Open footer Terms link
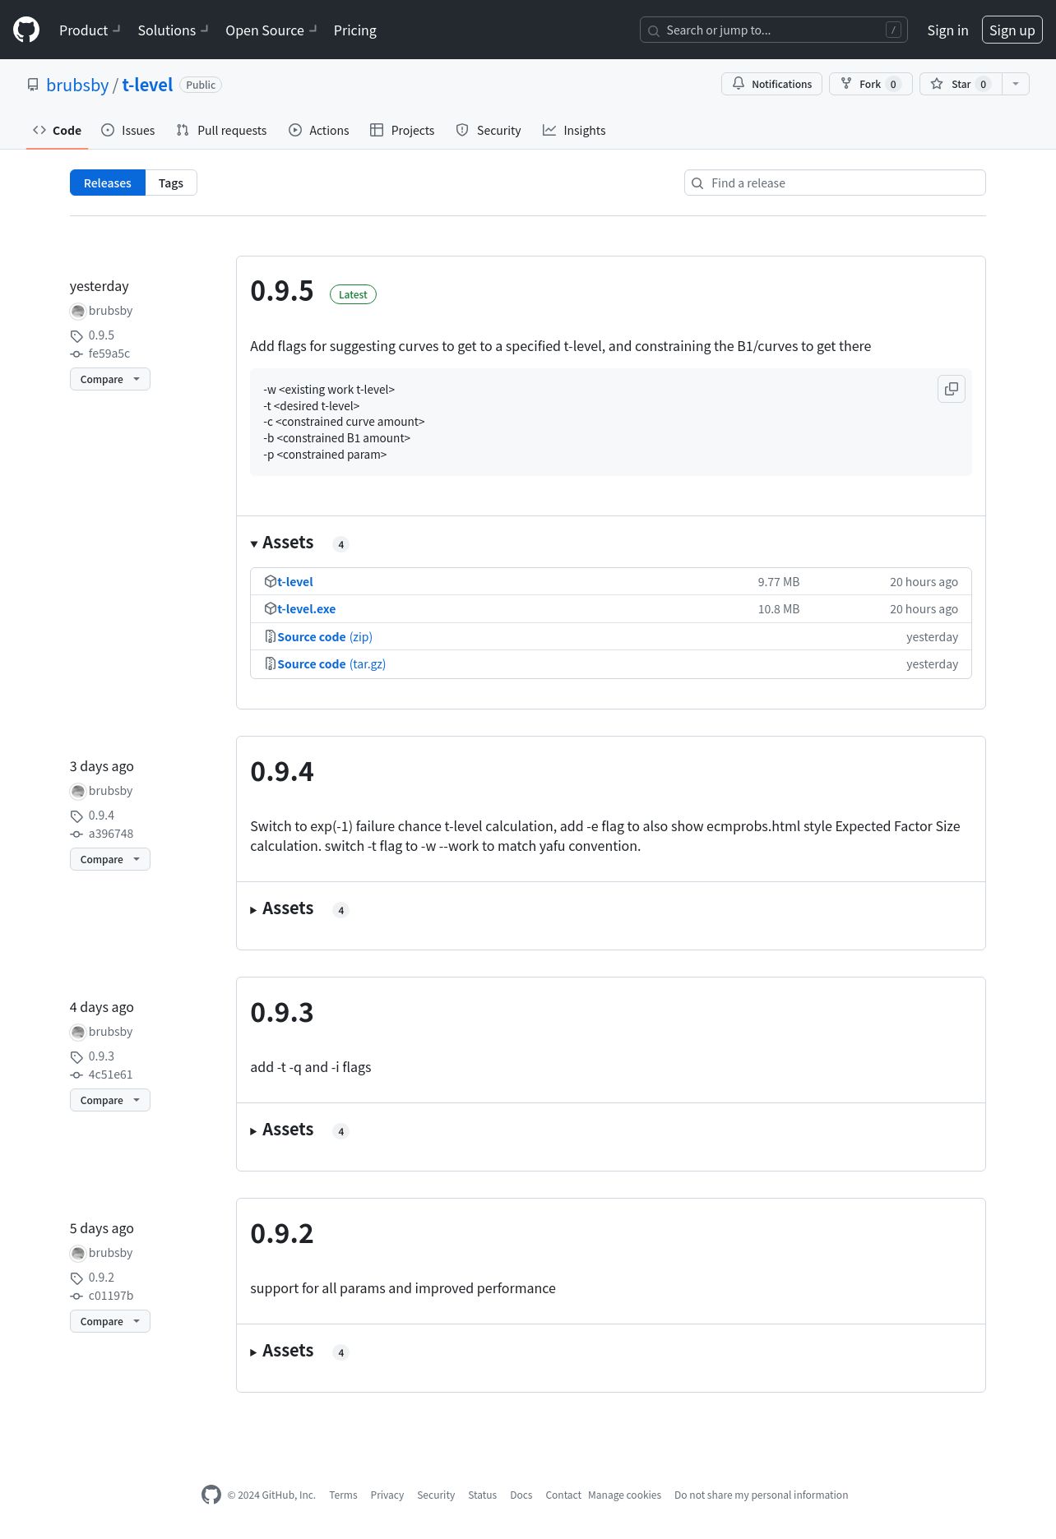Viewport: 1056px width, 1539px height. click(x=343, y=1495)
